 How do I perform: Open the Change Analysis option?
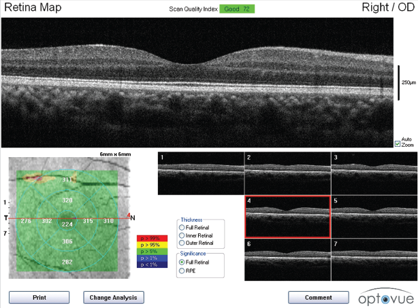tap(114, 297)
